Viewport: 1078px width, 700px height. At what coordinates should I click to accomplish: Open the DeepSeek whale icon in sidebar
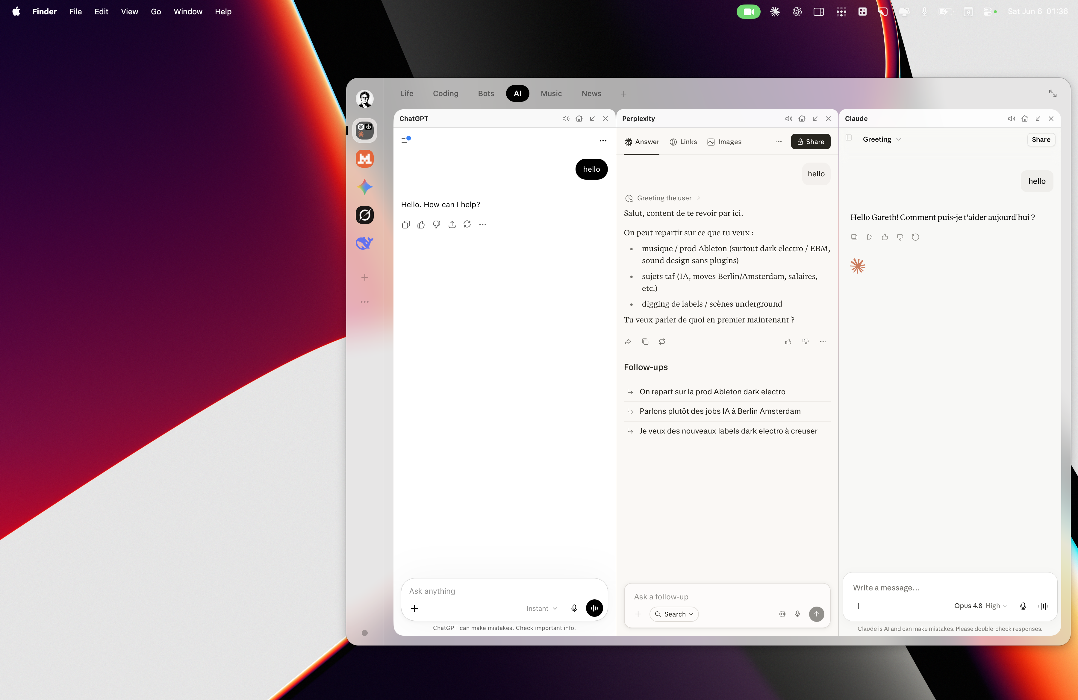(x=365, y=243)
